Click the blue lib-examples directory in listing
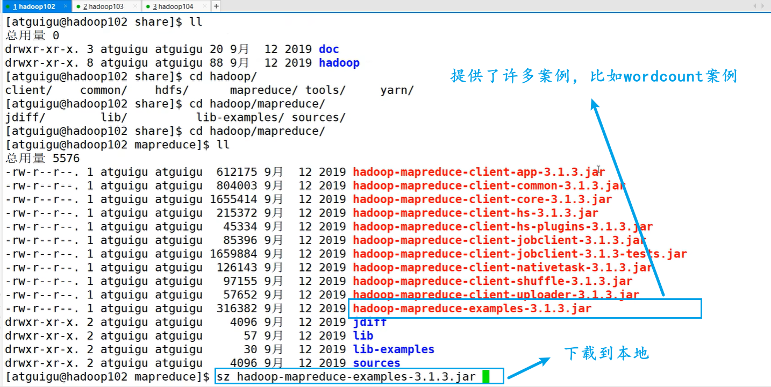The height and width of the screenshot is (387, 771). [x=394, y=349]
